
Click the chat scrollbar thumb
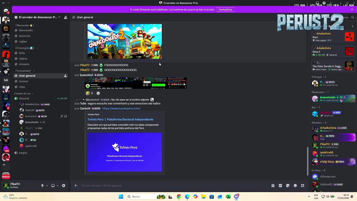pos(308,161)
